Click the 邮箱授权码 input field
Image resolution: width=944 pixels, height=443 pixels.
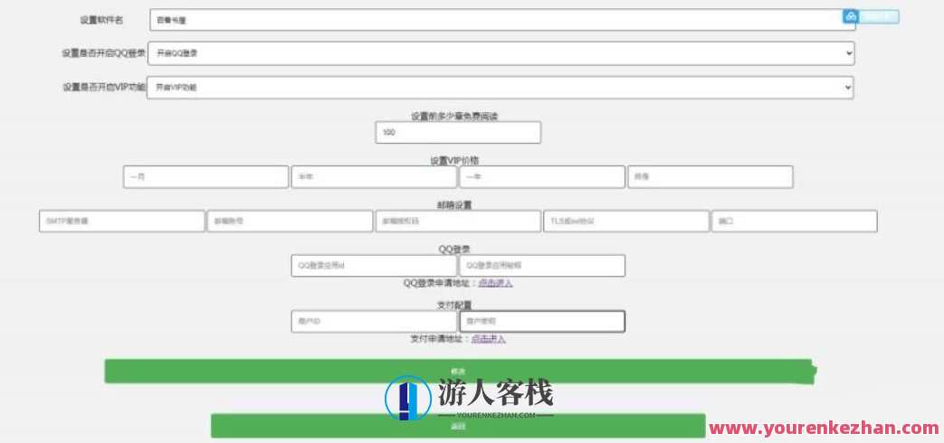[458, 221]
